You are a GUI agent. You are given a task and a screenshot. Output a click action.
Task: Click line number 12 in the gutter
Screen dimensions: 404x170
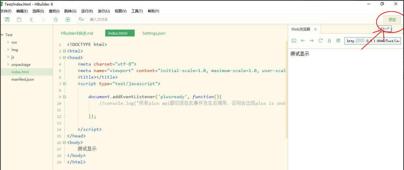pos(60,116)
